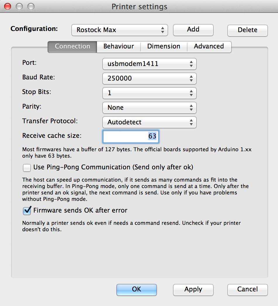Expand the Transfer Protocol Autodetect dropdown

click(149, 122)
